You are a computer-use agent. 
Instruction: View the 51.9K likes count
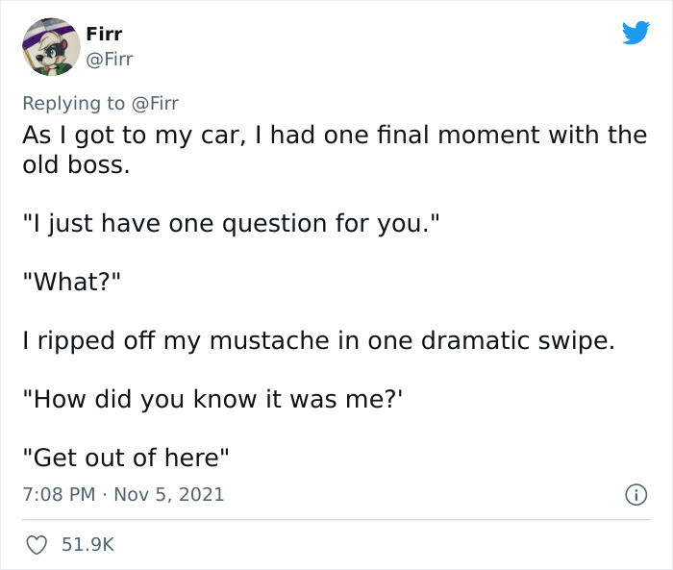[87, 545]
